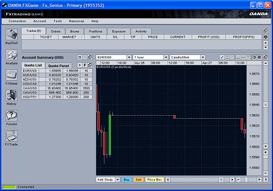The height and width of the screenshot is (191, 273).
Task: Open the Connection menu
Action: (x=17, y=21)
